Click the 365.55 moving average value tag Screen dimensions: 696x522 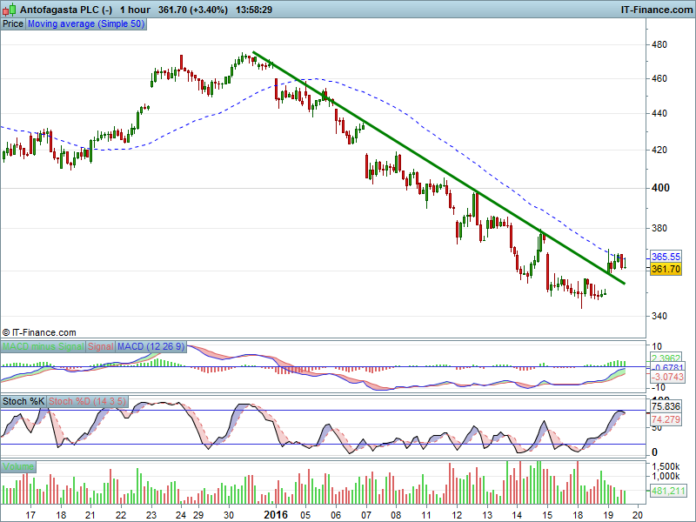(x=666, y=258)
